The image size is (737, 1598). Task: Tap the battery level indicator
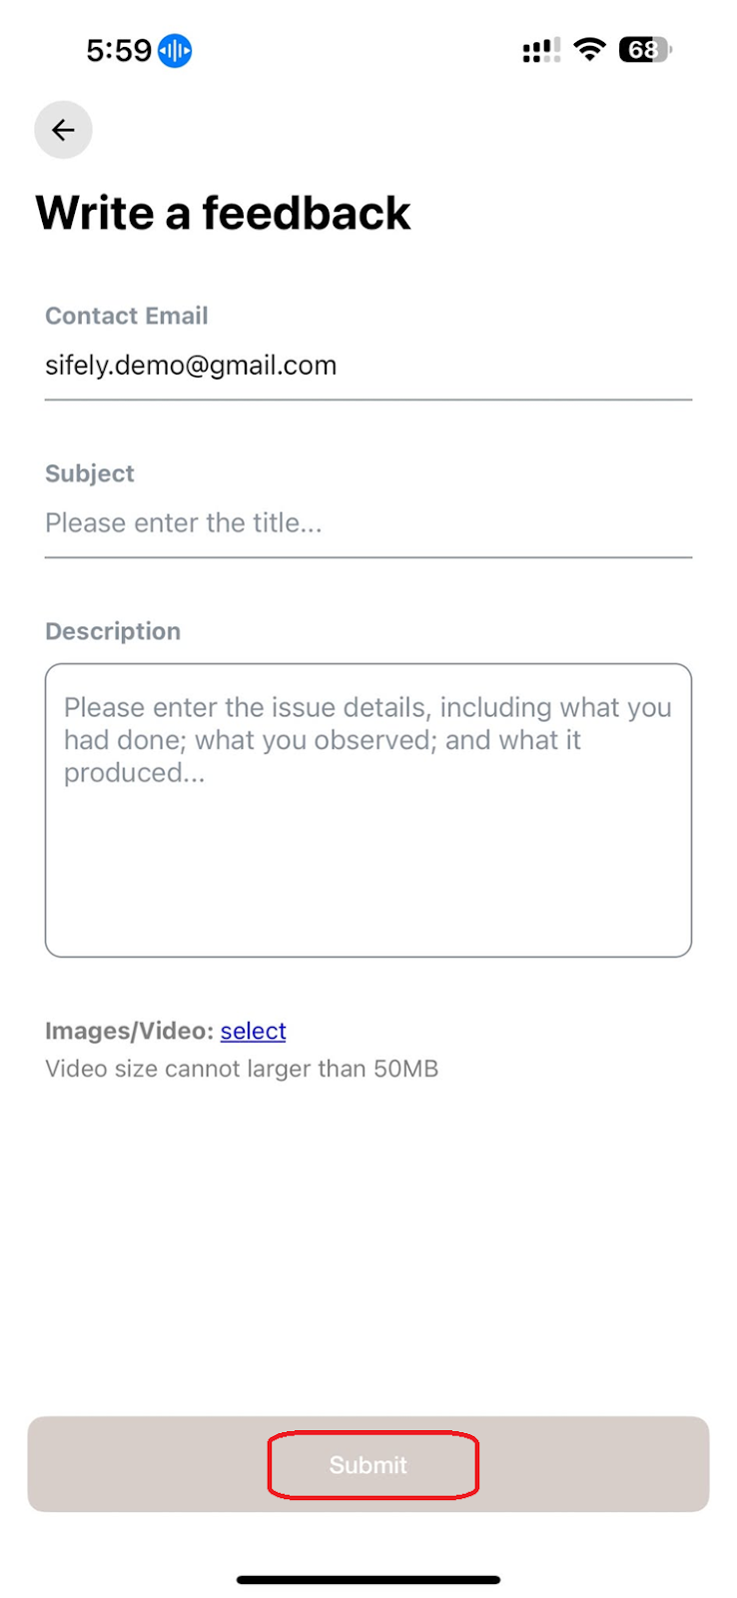(645, 49)
